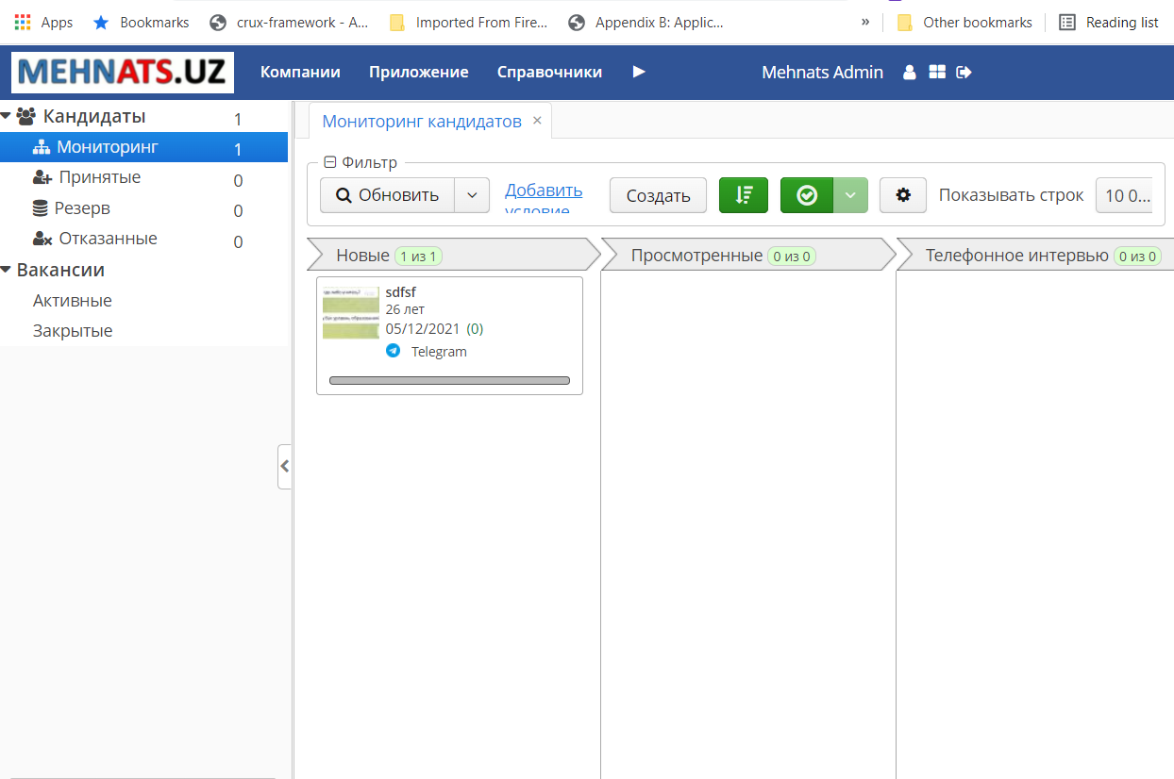Click the candidate name sdfsf
Screen dimensions: 1174x779
tap(401, 292)
